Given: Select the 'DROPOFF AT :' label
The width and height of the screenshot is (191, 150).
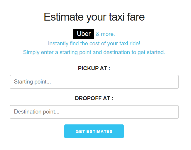Looking at the screenshot, I should point(94,98).
